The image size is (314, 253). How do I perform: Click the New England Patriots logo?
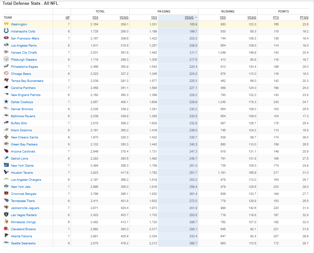(6, 94)
